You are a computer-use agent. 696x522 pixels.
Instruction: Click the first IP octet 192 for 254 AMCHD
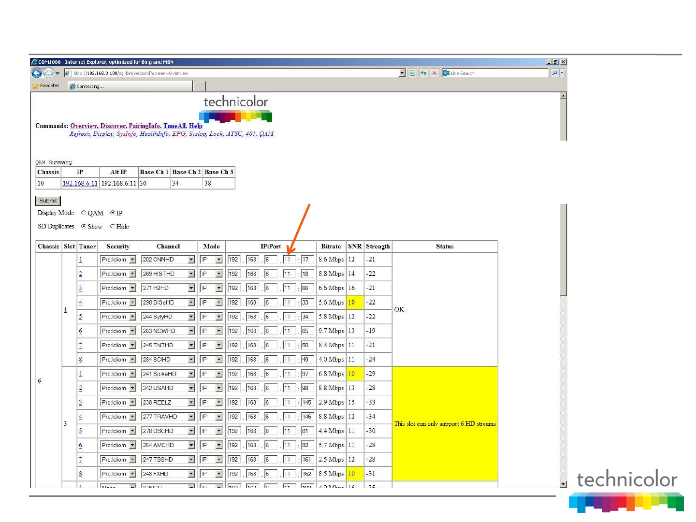(234, 445)
